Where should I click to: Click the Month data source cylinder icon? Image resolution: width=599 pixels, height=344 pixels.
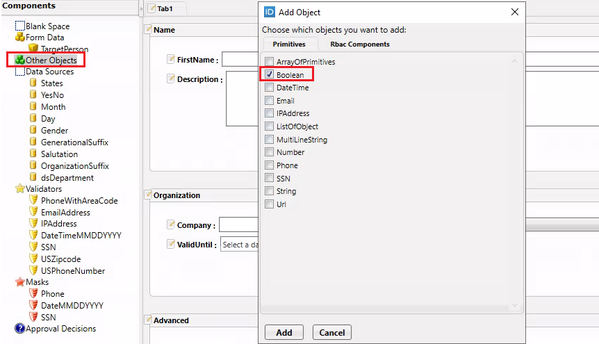click(x=33, y=106)
